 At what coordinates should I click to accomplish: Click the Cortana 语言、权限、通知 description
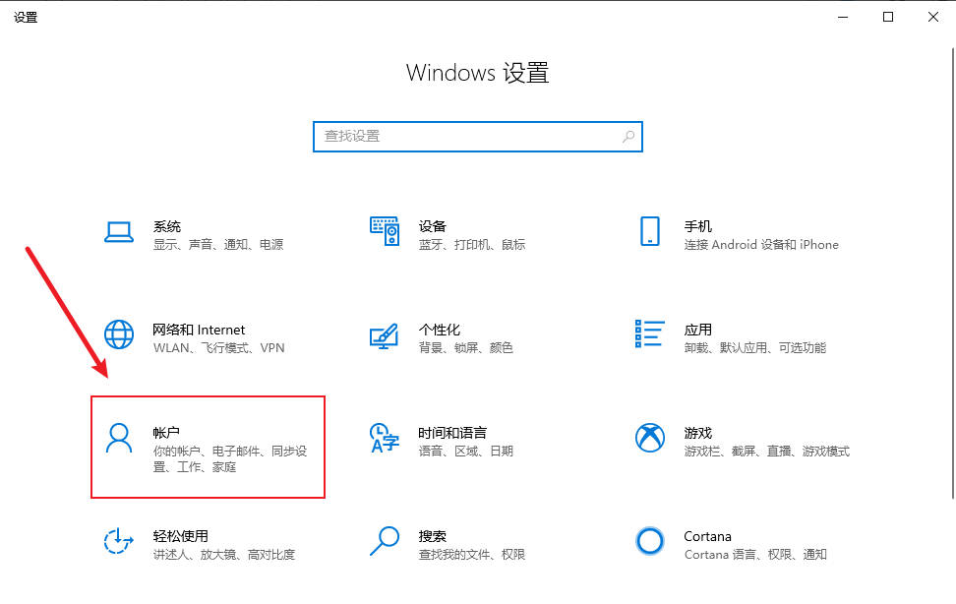[755, 555]
